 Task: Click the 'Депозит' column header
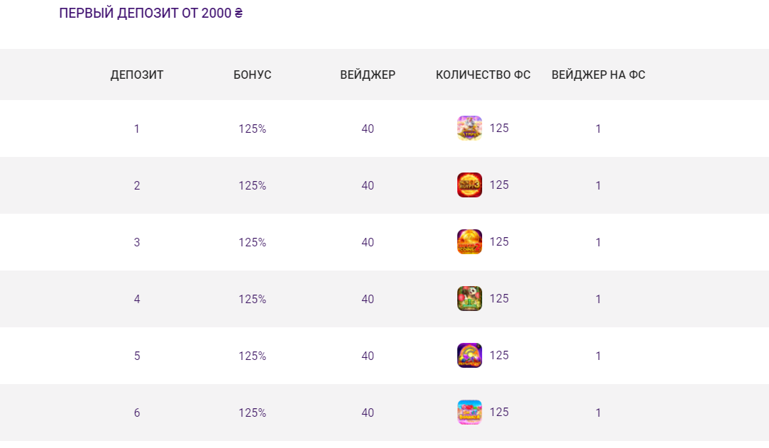[137, 75]
